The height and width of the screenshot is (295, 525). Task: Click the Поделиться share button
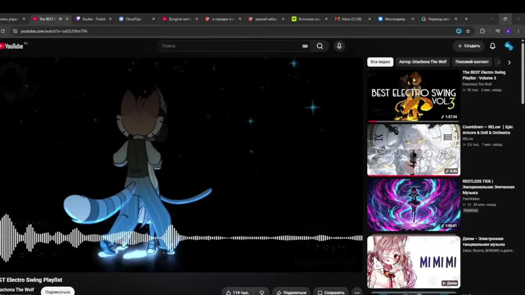[292, 293]
